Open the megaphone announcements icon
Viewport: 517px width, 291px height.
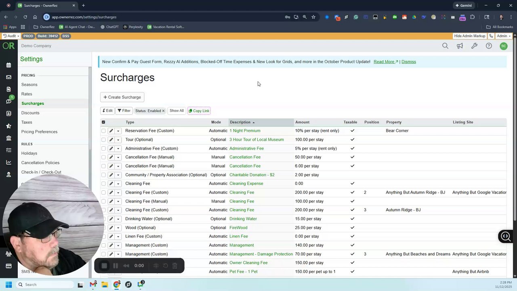click(x=460, y=46)
